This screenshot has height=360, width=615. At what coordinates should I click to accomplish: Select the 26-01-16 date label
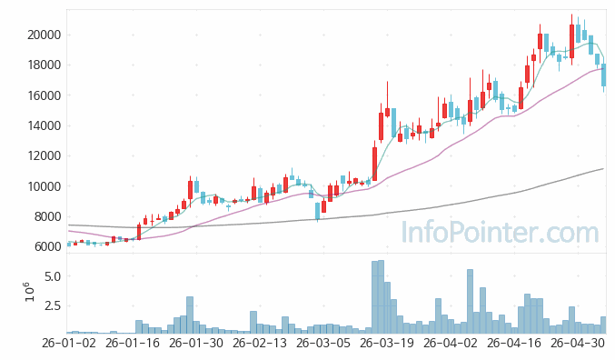(x=133, y=343)
